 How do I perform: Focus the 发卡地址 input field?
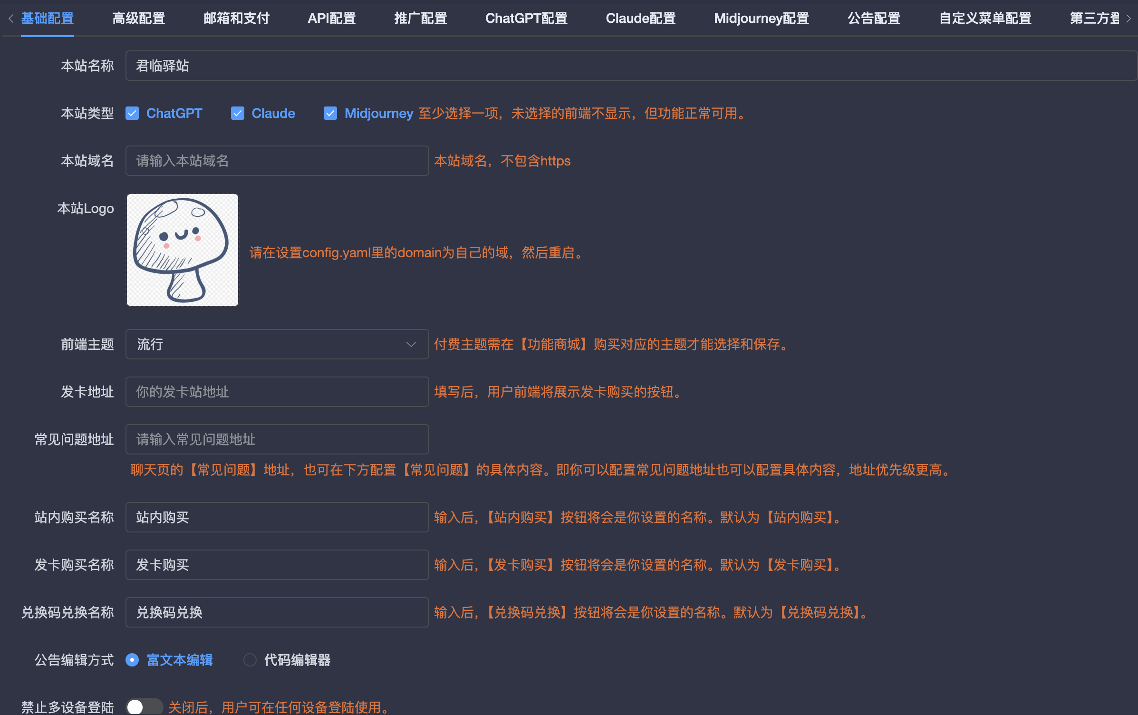[277, 392]
